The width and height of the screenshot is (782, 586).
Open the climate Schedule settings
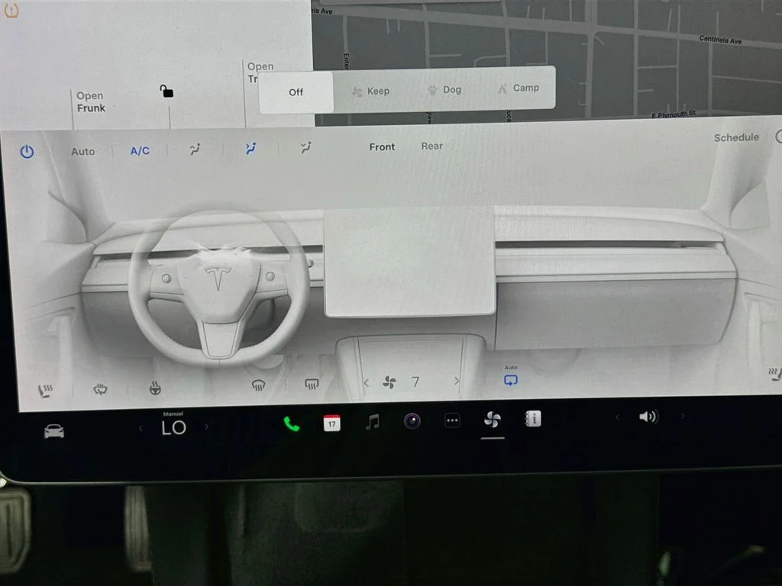point(736,137)
